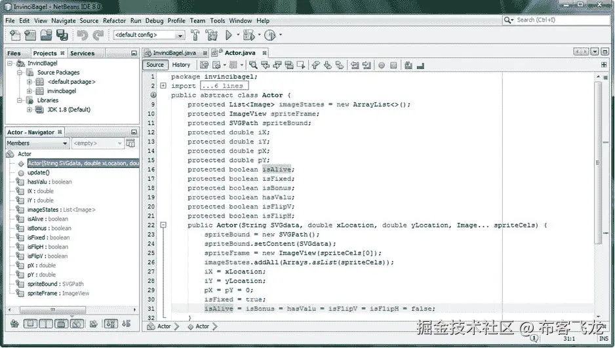Click the Next Bookmark editor icon

[x=328, y=65]
